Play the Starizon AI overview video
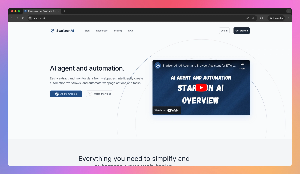The width and height of the screenshot is (300, 174). point(201,87)
